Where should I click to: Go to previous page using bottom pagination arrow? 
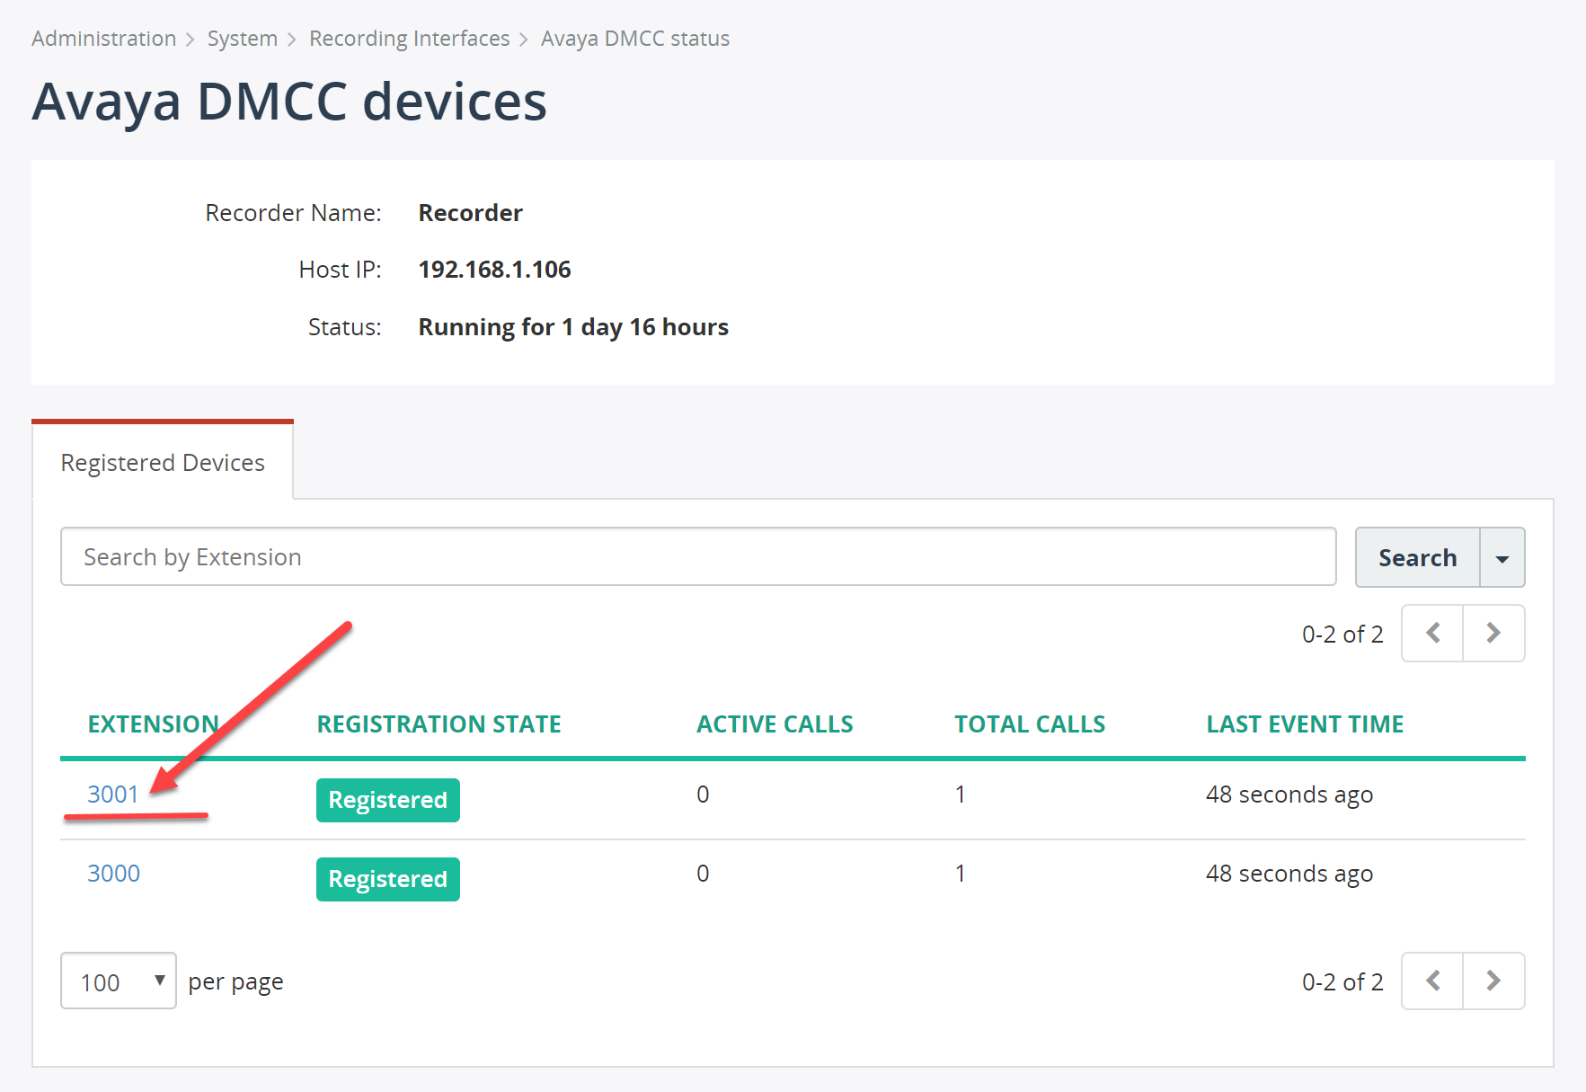1432,981
